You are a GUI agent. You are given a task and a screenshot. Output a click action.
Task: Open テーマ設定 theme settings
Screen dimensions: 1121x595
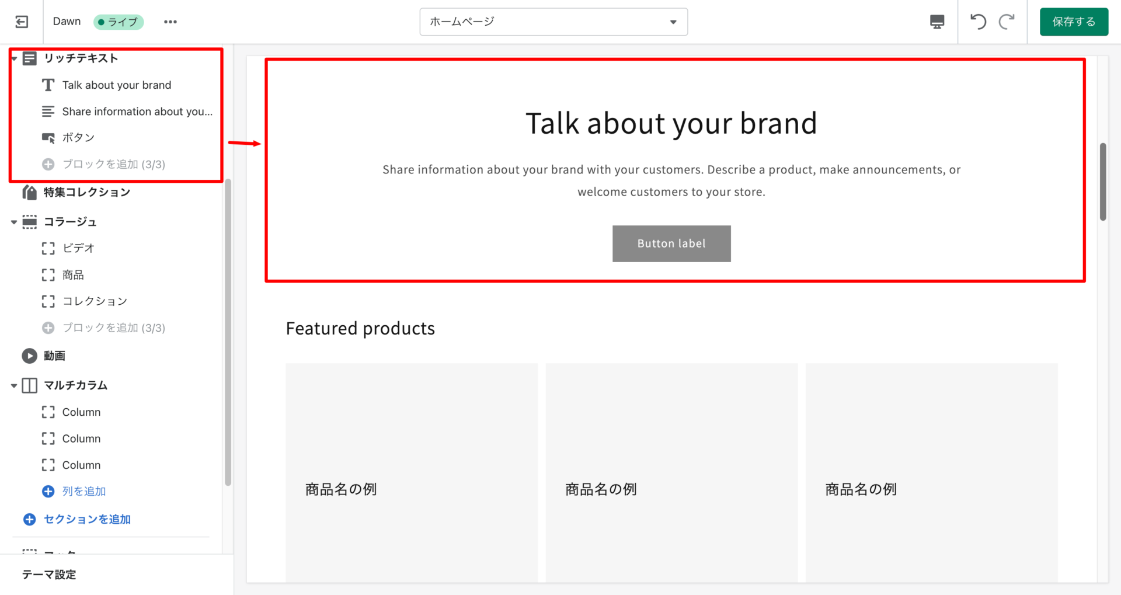(x=49, y=575)
